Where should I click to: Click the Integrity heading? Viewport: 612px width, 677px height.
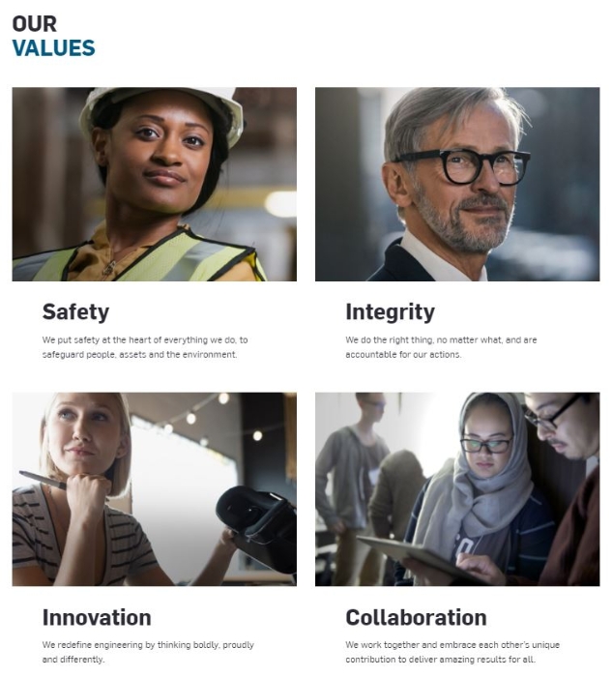390,311
